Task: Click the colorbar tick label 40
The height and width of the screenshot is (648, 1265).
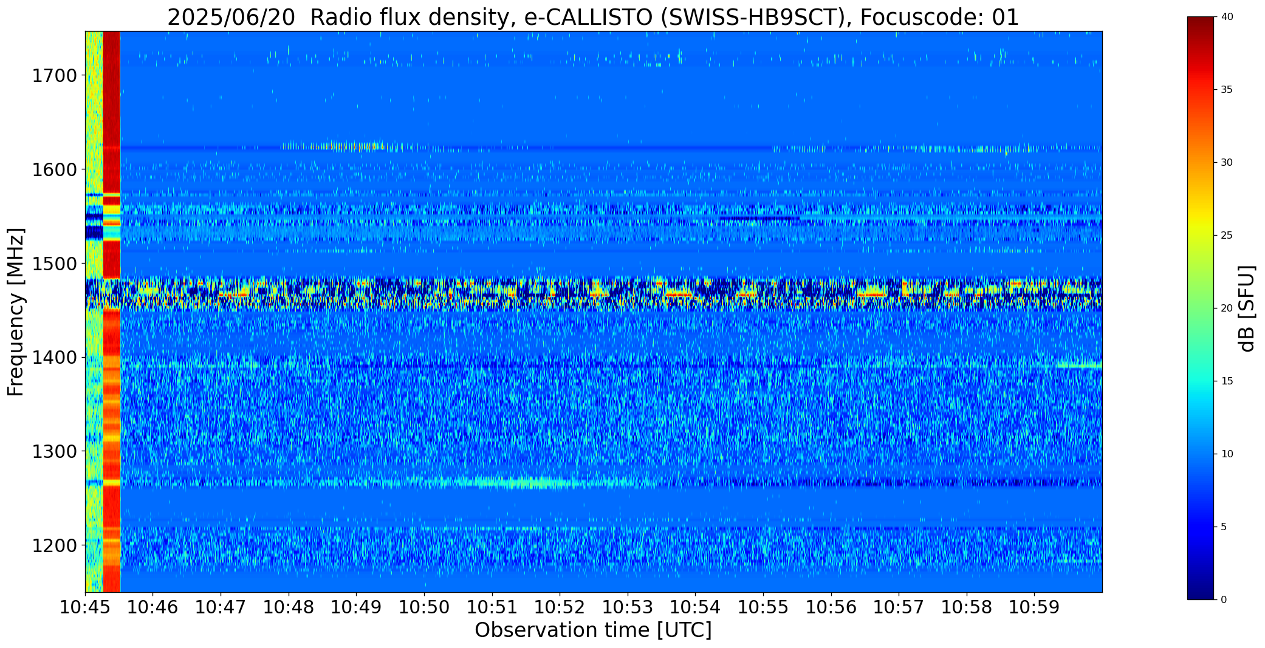Action: pyautogui.click(x=1227, y=17)
